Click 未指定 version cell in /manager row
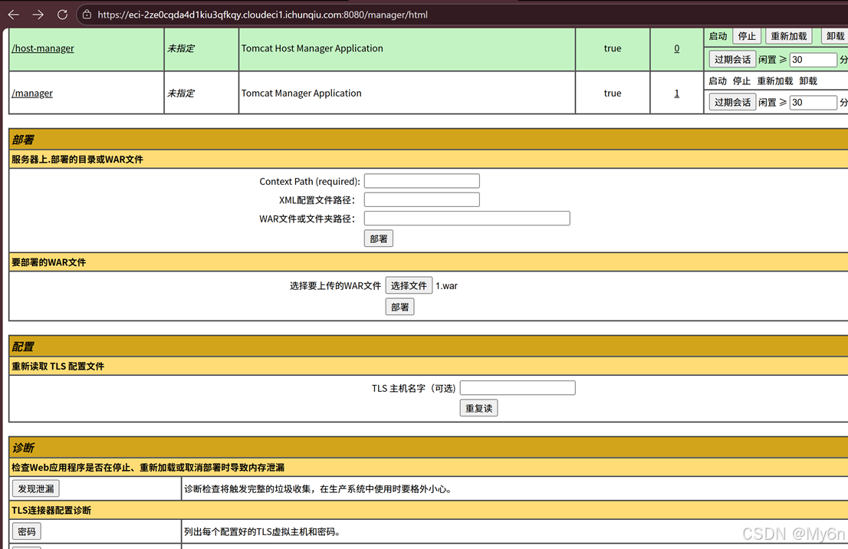Screen dimensions: 848x549 [181, 93]
